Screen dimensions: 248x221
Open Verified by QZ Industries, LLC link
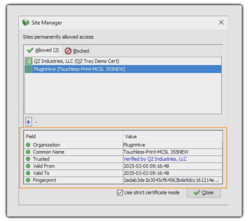pos(155,159)
